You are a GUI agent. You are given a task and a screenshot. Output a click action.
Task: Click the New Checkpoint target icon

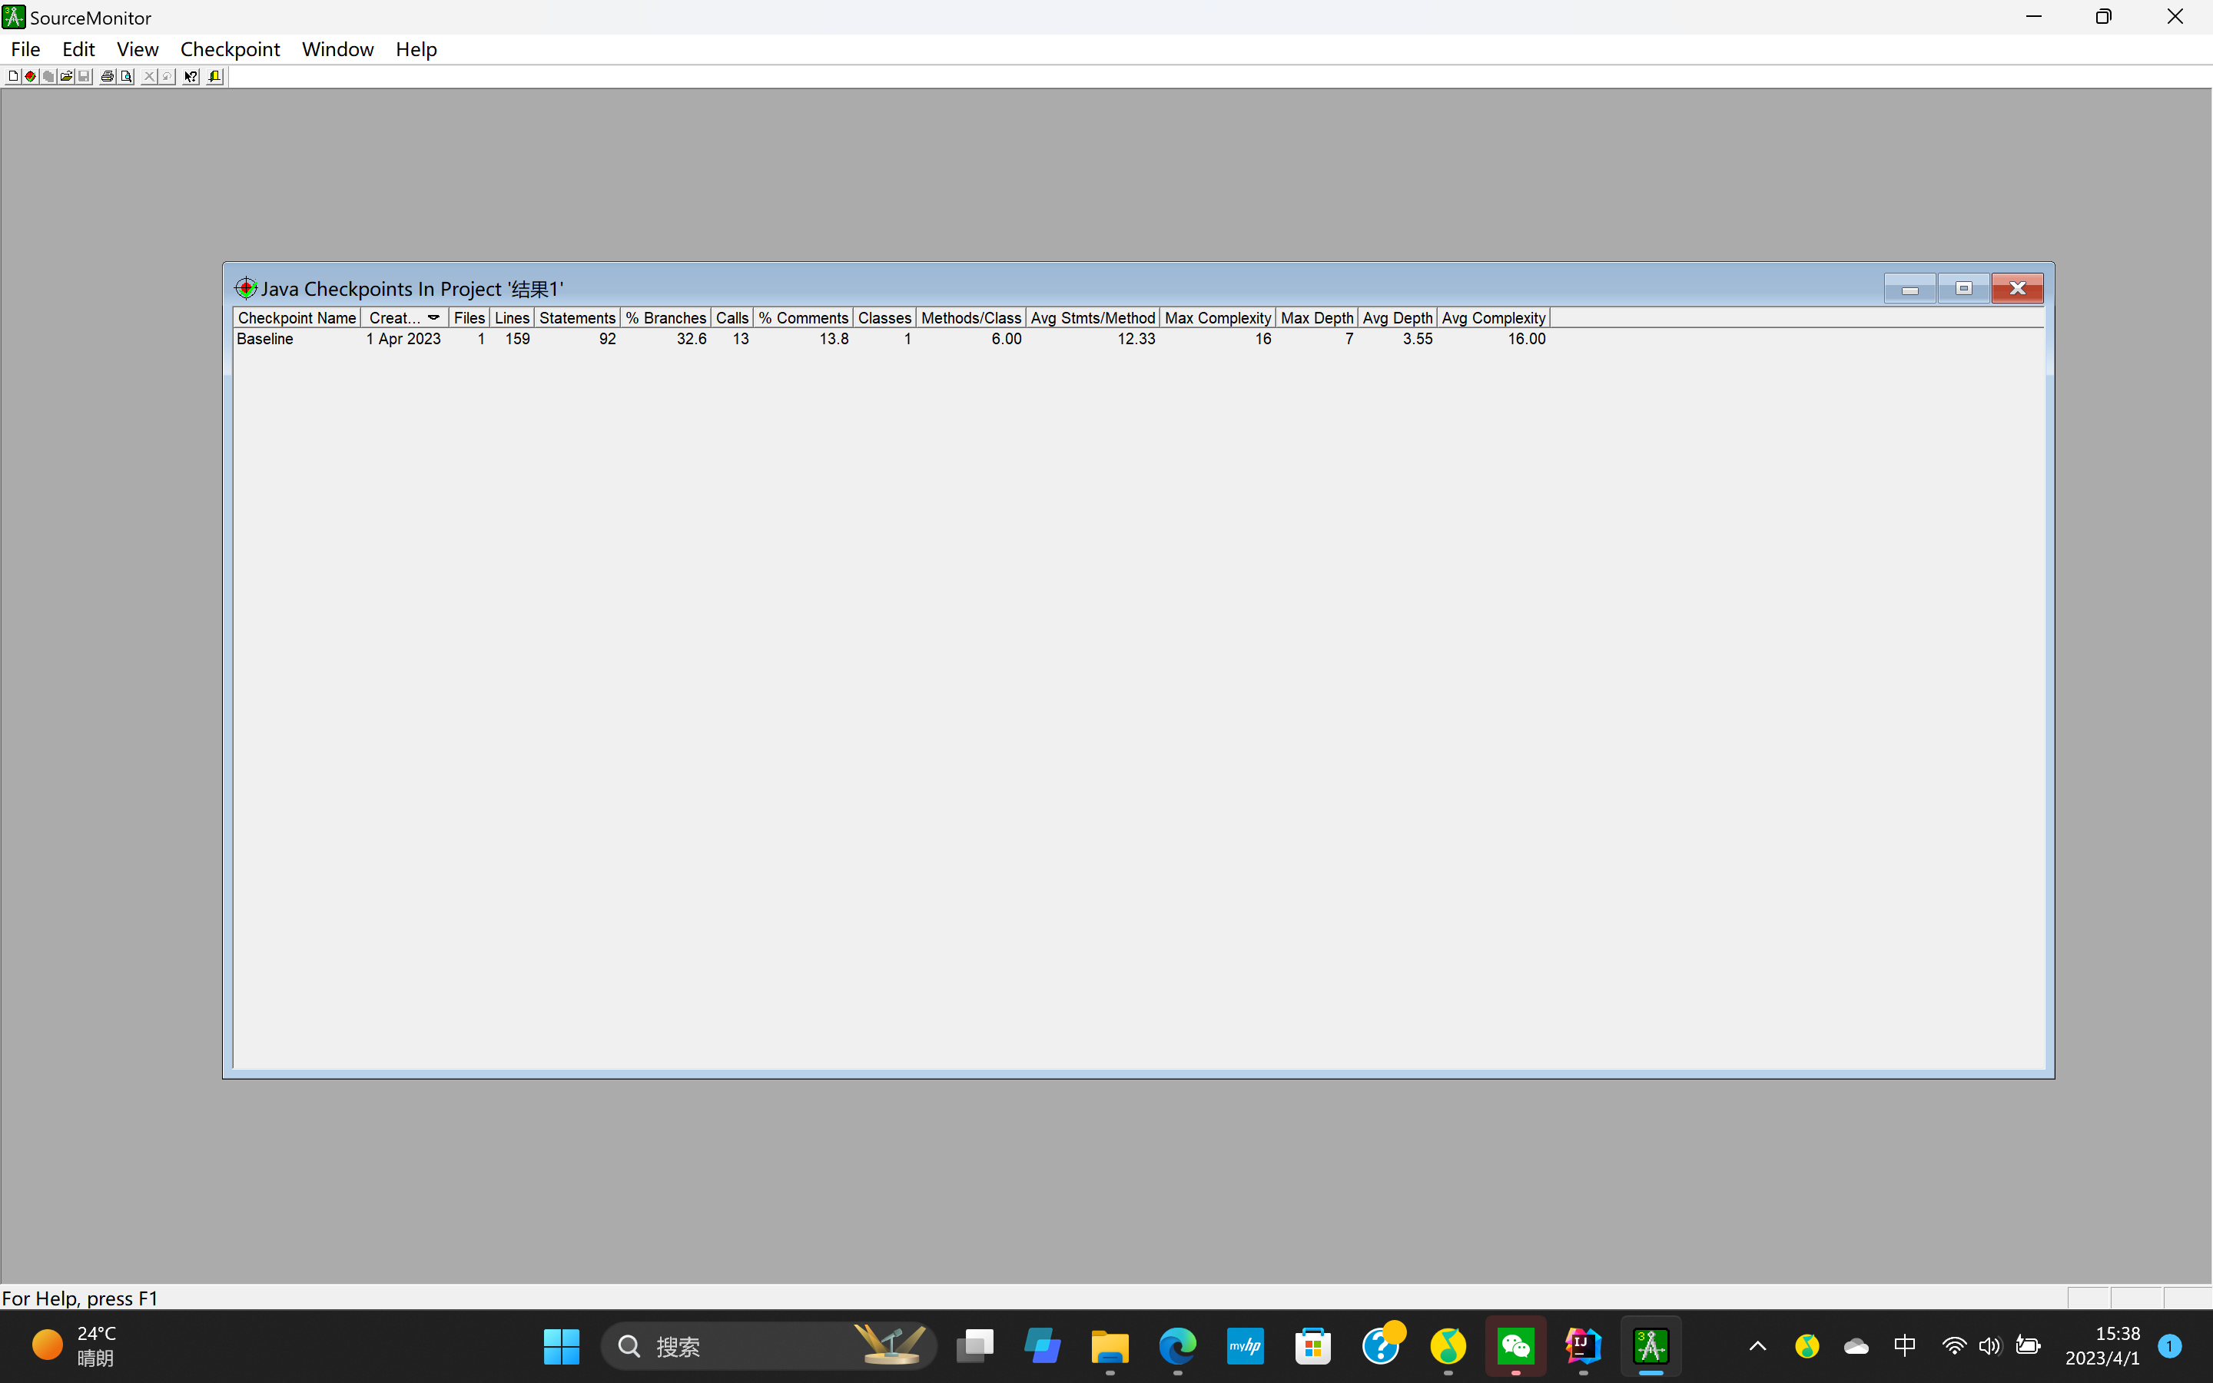pos(30,77)
